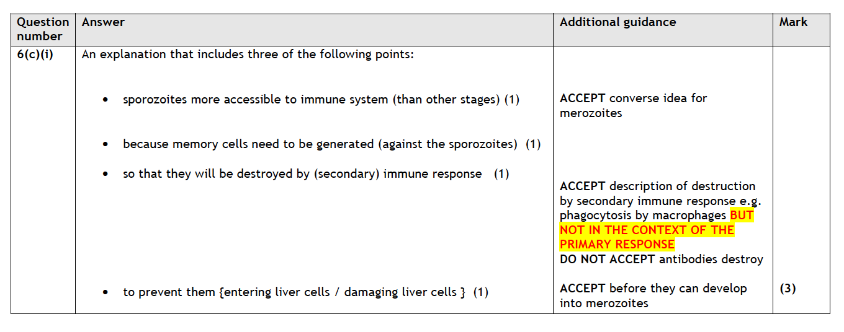
Task: Click the "because memory cells need to be generated" line
Action: [331, 144]
